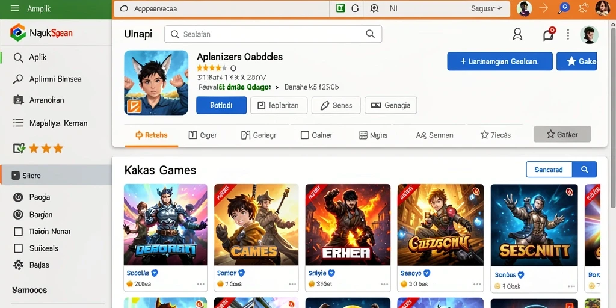
Task: Open the more options dots on Saacyo card
Action: 477,284
